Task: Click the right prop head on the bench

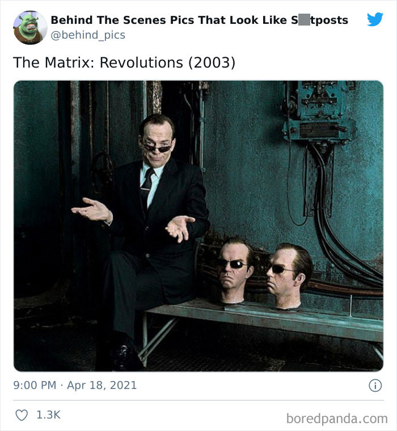Action: [x=289, y=276]
